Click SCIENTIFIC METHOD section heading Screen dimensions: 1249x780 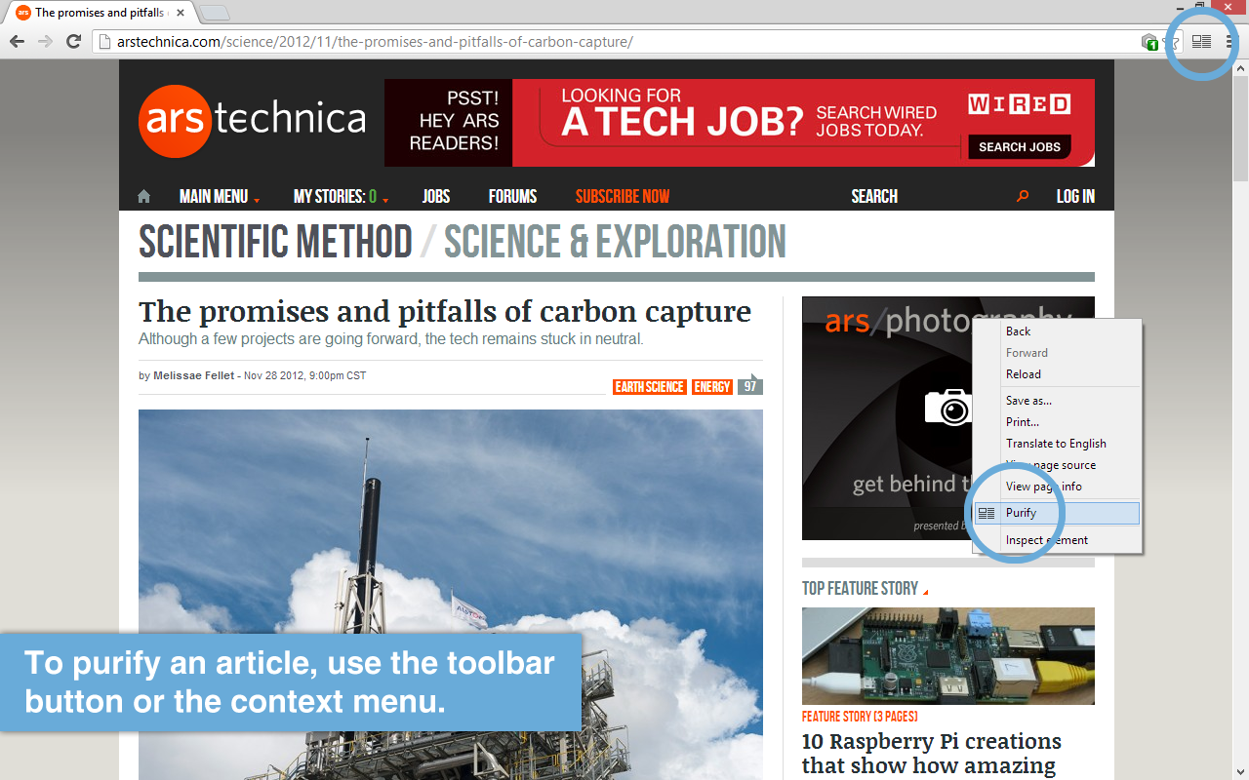click(276, 242)
